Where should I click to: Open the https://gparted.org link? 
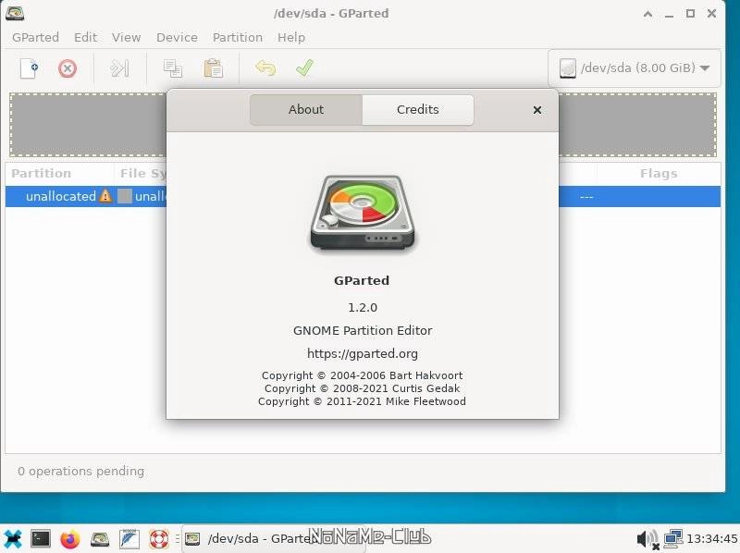coord(363,353)
